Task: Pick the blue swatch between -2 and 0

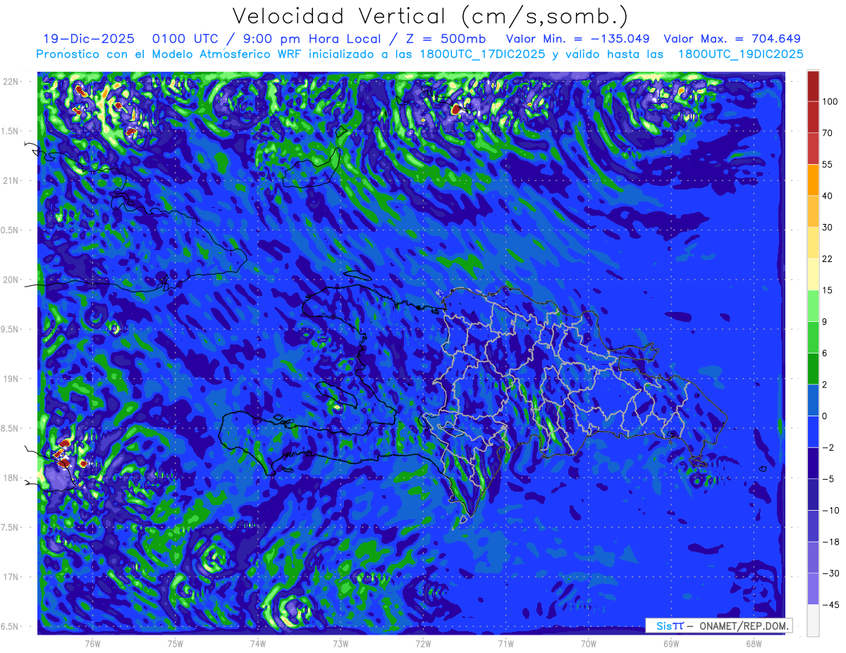Action: pyautogui.click(x=813, y=432)
